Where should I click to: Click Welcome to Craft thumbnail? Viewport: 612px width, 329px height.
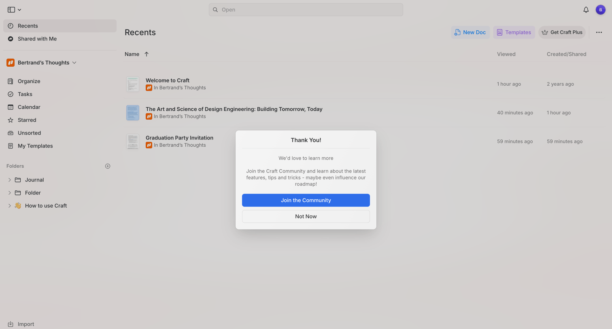133,84
